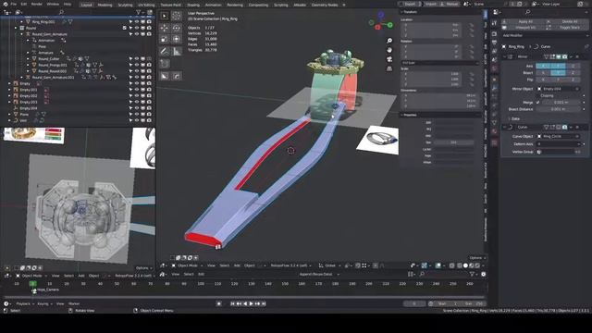The width and height of the screenshot is (592, 333).
Task: Click the play animation button
Action: click(251, 303)
